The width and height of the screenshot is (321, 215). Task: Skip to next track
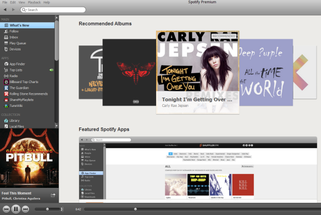pos(25,209)
